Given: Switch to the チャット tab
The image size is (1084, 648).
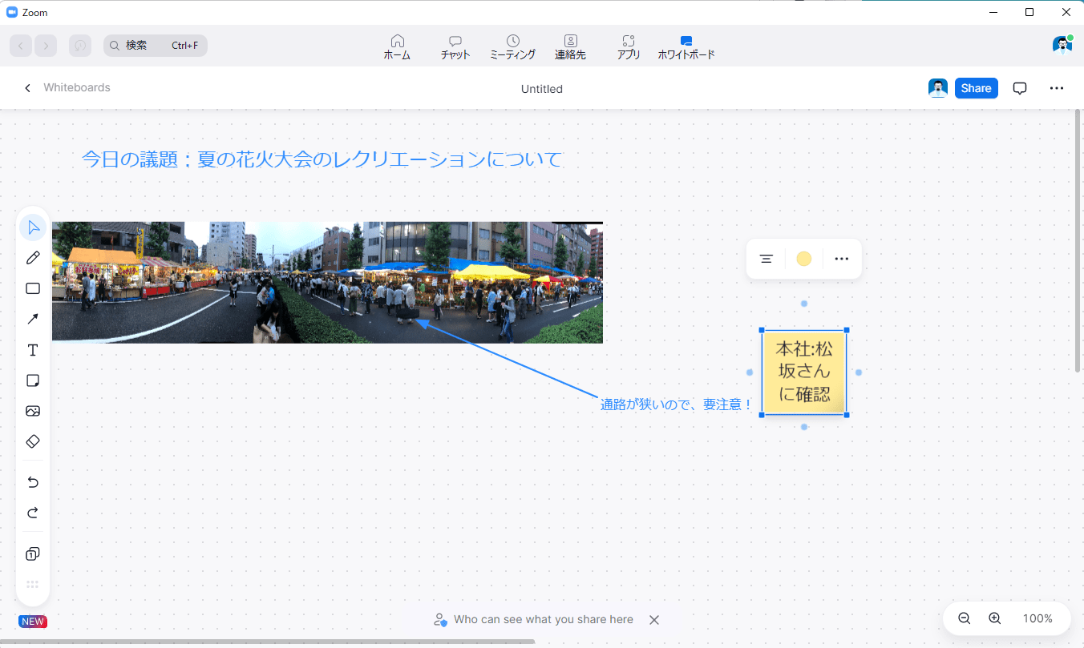Looking at the screenshot, I should 455,47.
